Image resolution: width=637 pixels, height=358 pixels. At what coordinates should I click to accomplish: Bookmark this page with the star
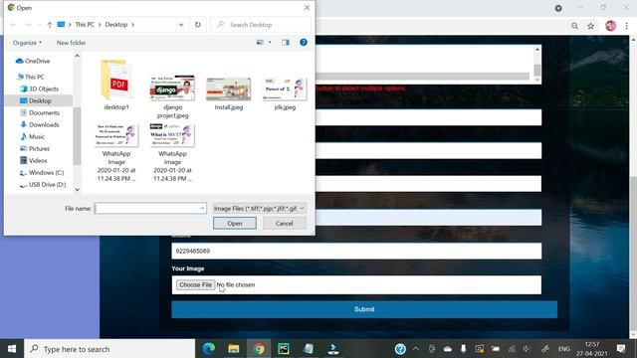[590, 26]
